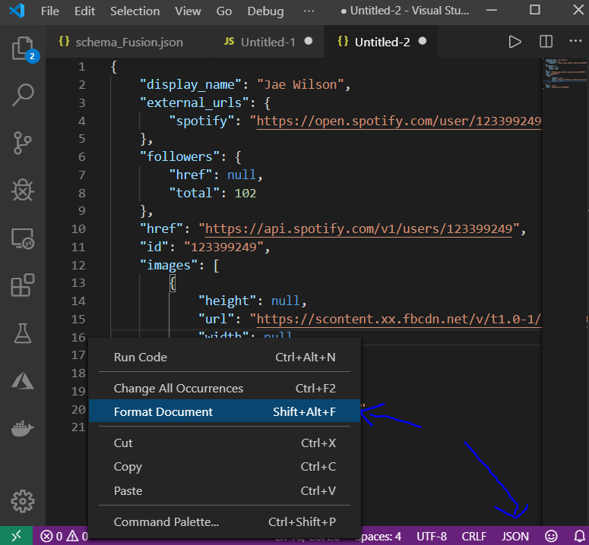This screenshot has height=545, width=589.
Task: Click the Split Editor icon
Action: point(546,42)
